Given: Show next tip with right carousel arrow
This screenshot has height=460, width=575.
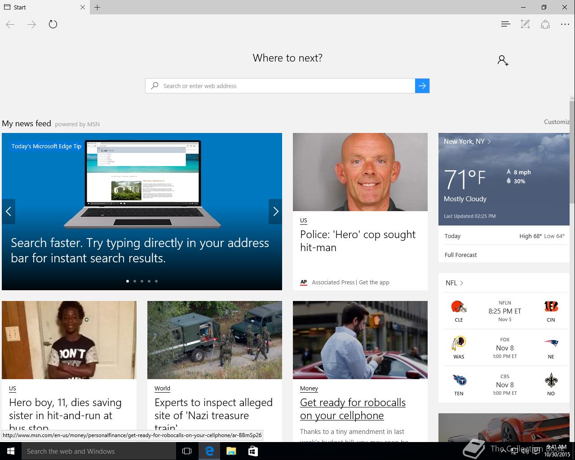Looking at the screenshot, I should (275, 211).
